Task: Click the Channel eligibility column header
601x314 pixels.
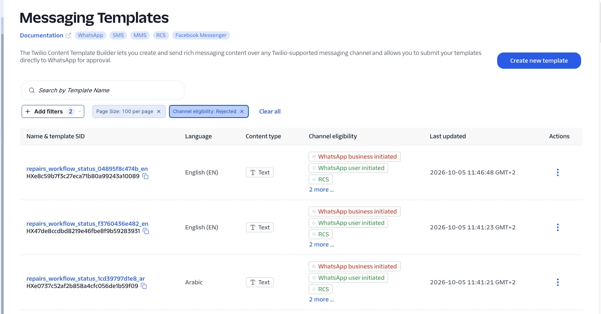Action: tap(333, 136)
